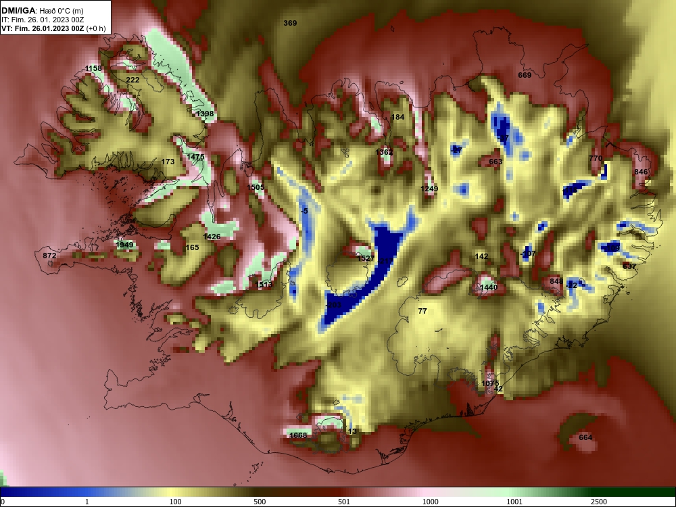
Task: Click the 1949 value label
Action: [124, 245]
